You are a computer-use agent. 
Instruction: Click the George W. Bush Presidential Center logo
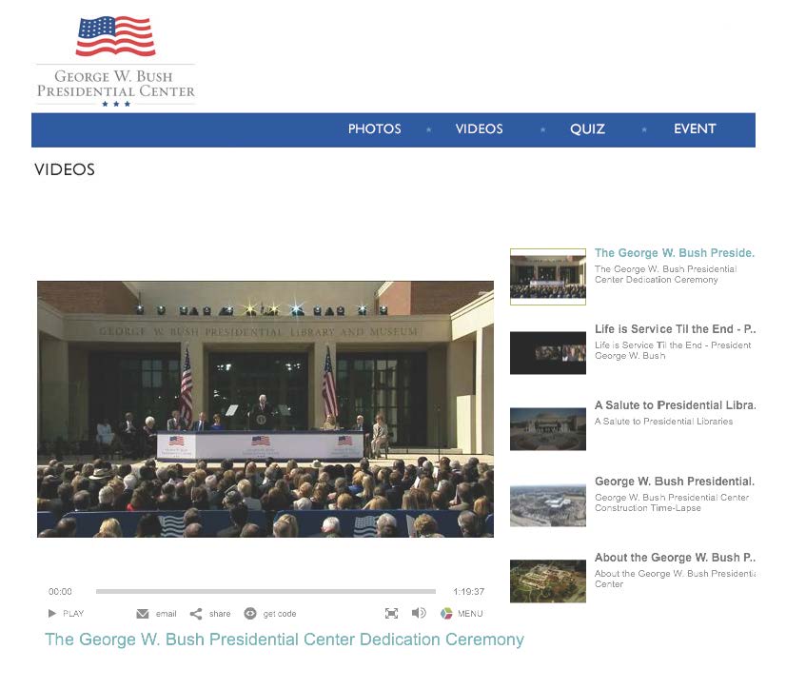[116, 61]
